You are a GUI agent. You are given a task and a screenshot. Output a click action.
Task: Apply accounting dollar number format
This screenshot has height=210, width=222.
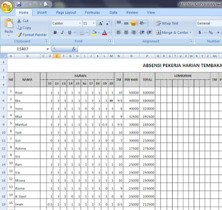200,33
